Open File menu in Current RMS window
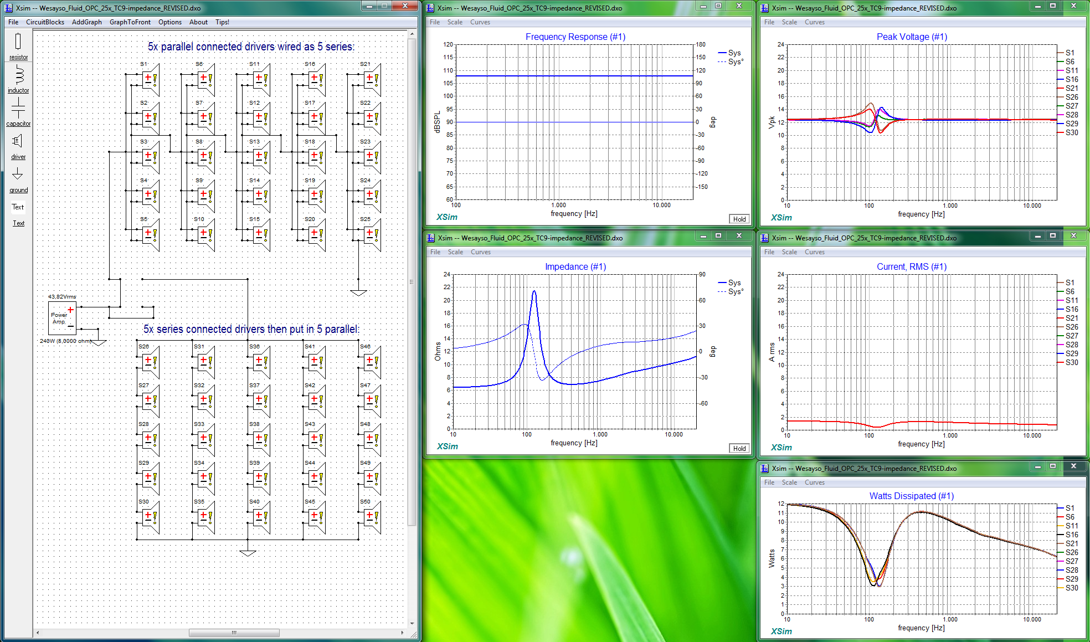This screenshot has width=1090, height=642. pyautogui.click(x=769, y=252)
